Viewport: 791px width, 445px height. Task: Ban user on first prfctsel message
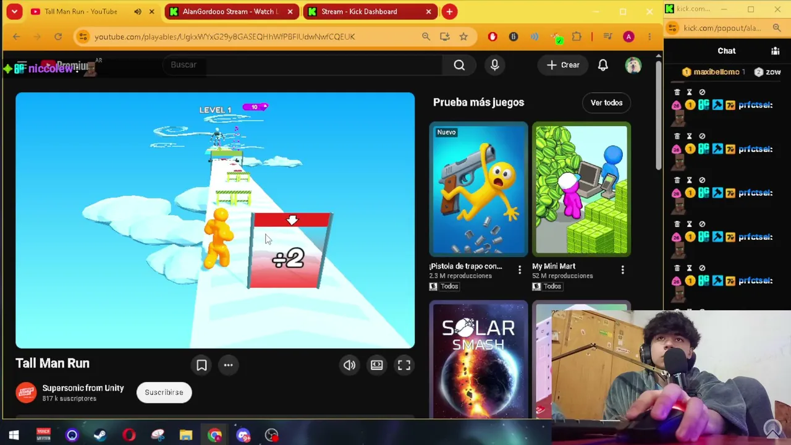click(x=702, y=92)
